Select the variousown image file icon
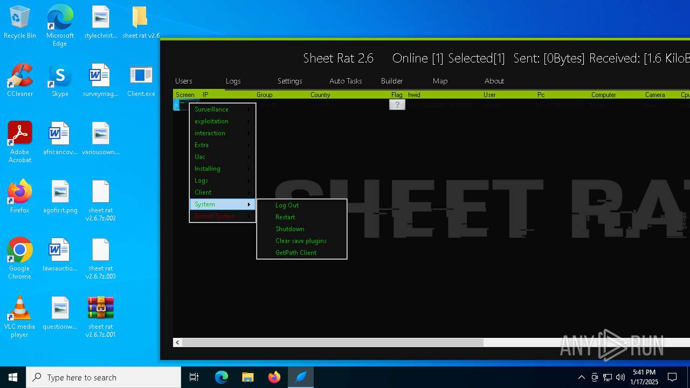690x388 pixels. pos(101,139)
